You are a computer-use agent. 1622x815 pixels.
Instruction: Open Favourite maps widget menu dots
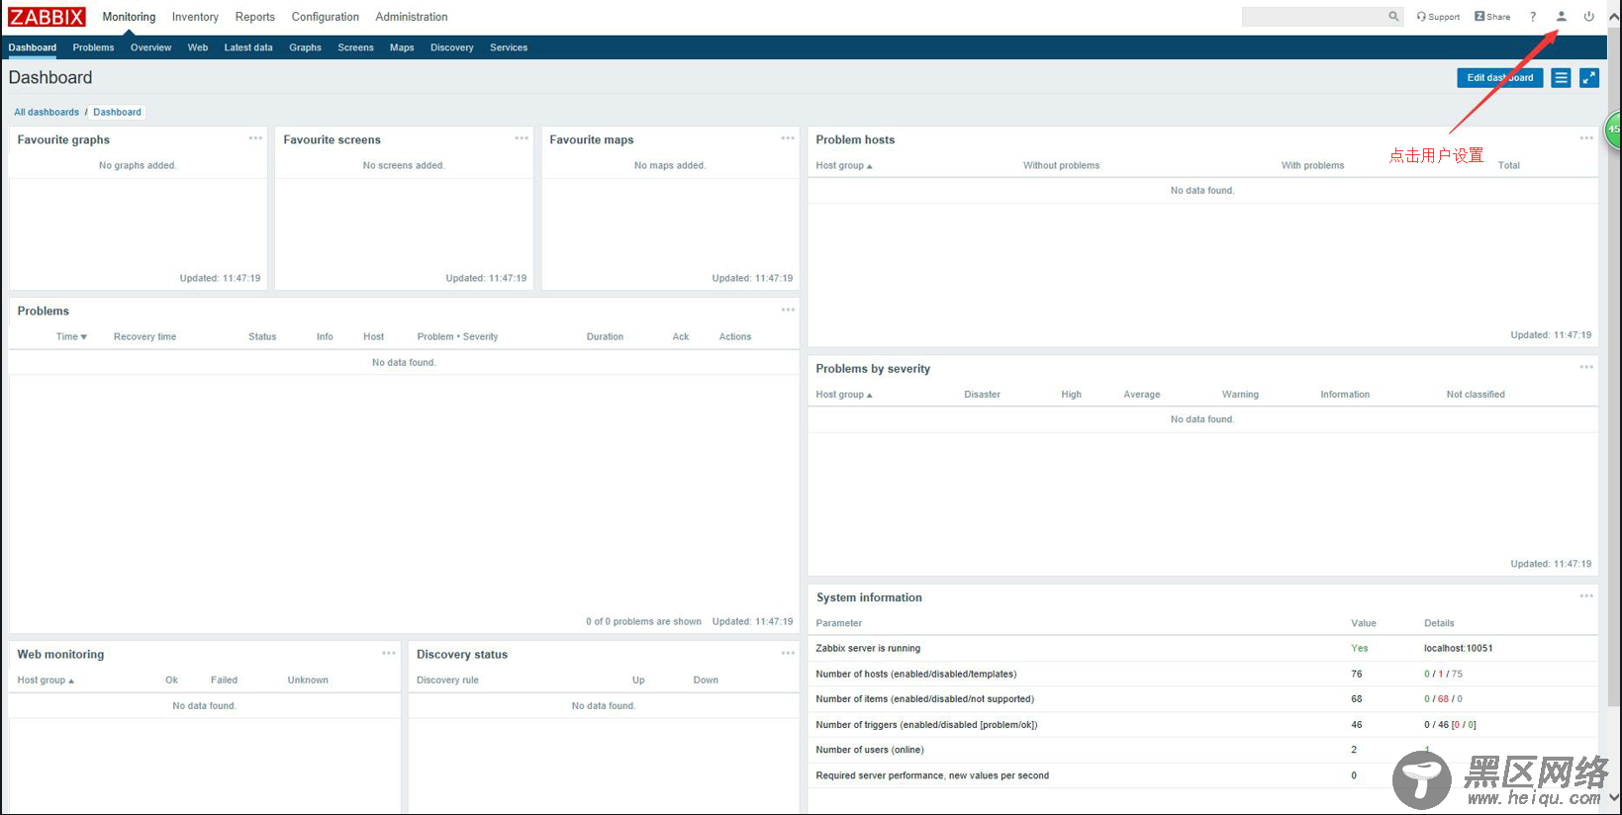(x=788, y=138)
